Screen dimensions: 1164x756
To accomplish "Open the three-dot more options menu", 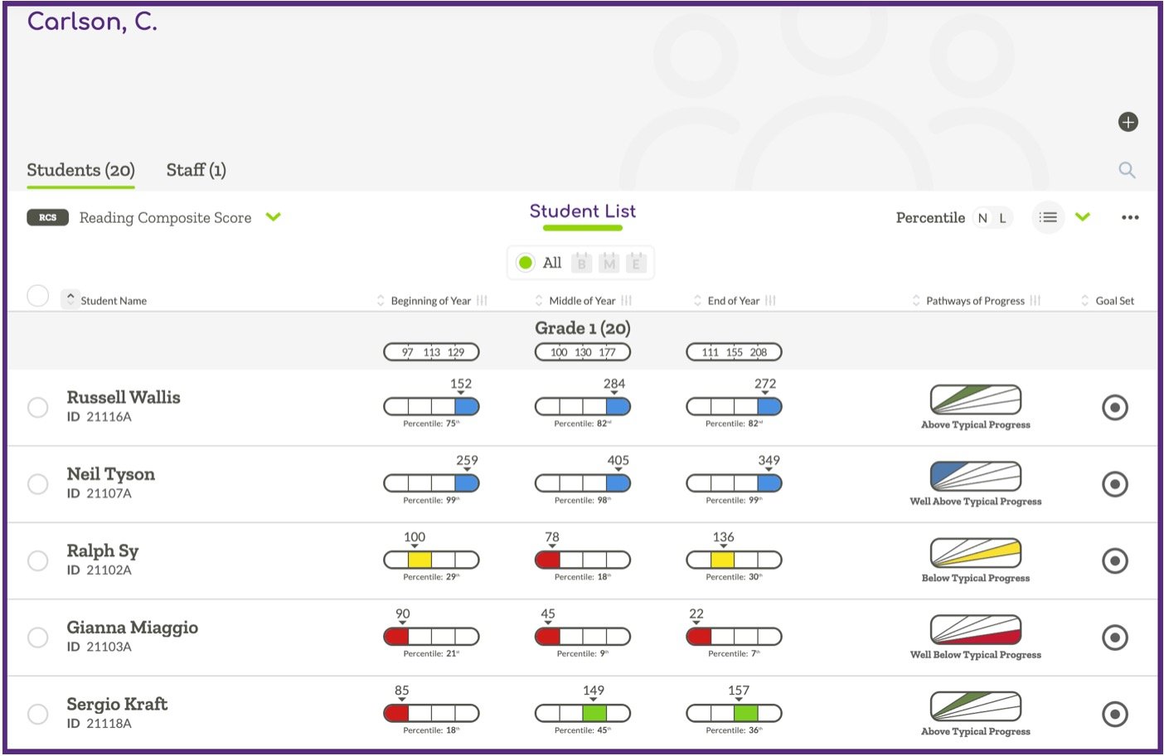I will [x=1129, y=218].
